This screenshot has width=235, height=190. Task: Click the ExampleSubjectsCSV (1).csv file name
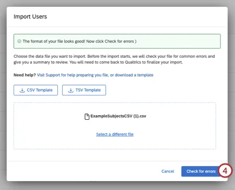[118, 116]
